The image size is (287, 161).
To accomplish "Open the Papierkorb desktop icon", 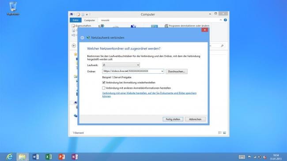I will tap(13, 8).
